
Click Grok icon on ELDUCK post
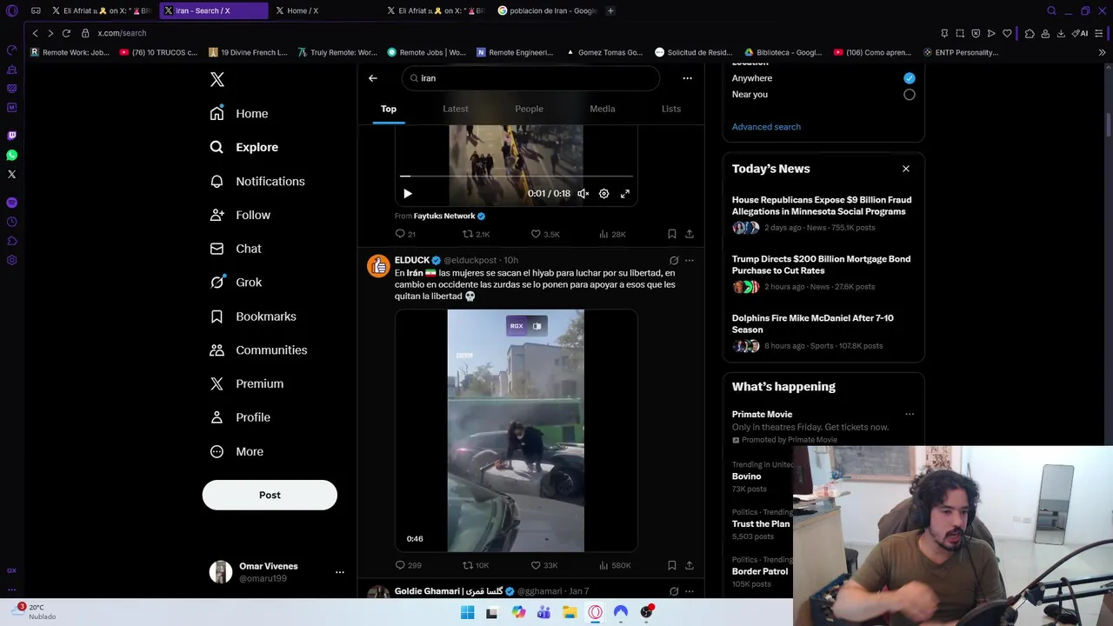click(674, 260)
